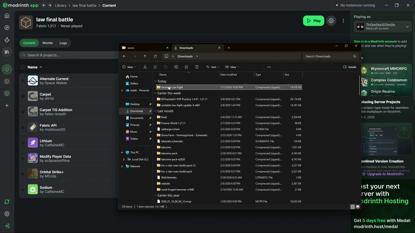Check the Alternate Current mod checkbox
This screenshot has height=233, width=415.
[x=23, y=81]
